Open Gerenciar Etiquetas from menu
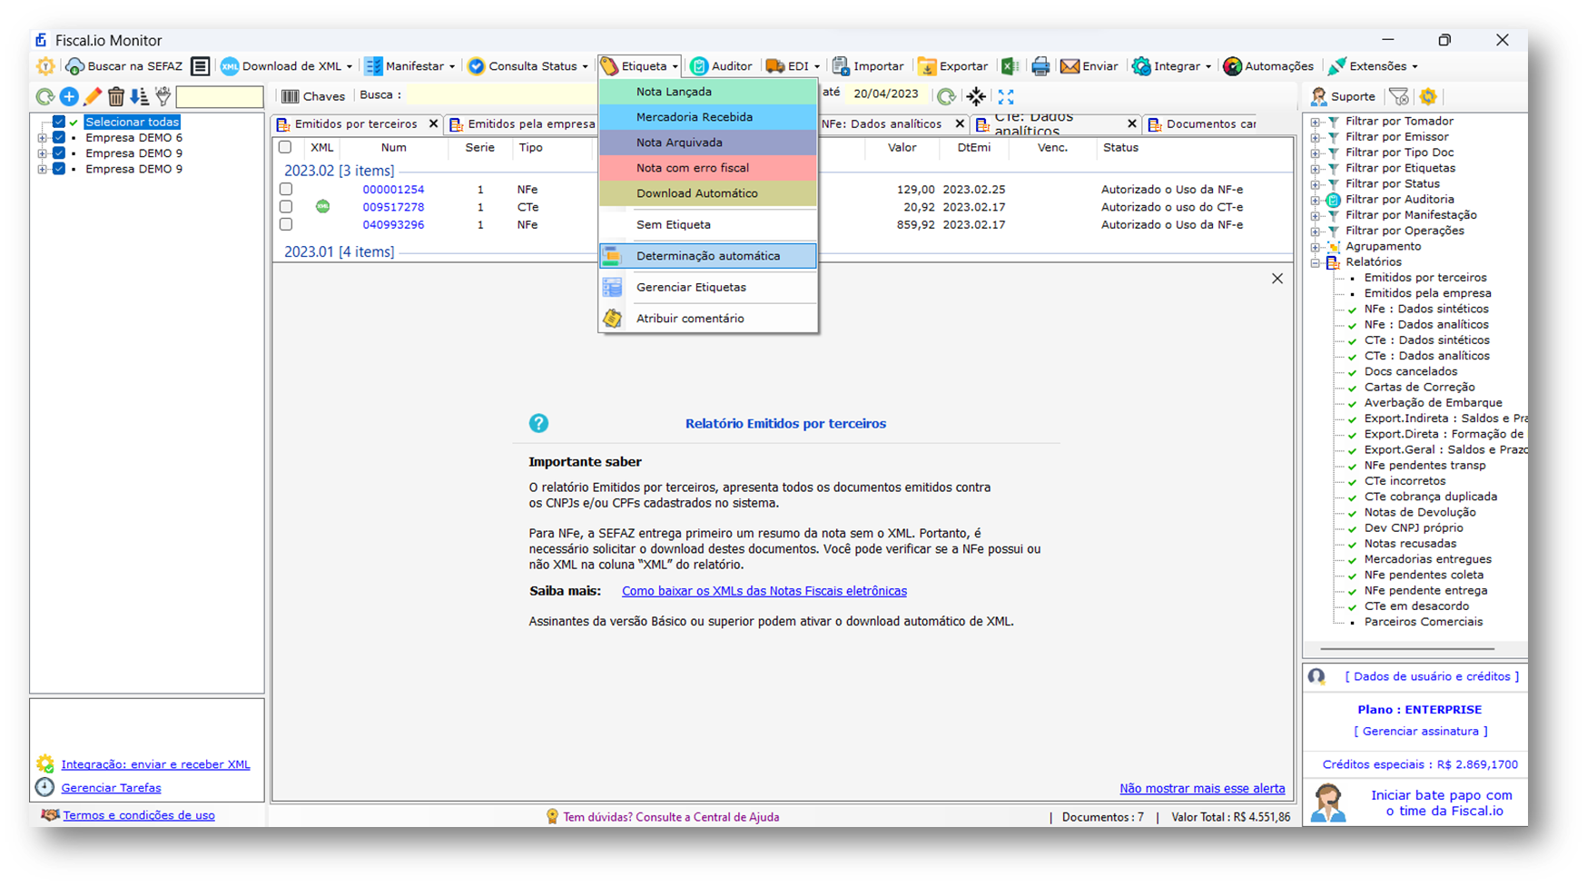1587x886 pixels. click(x=708, y=287)
